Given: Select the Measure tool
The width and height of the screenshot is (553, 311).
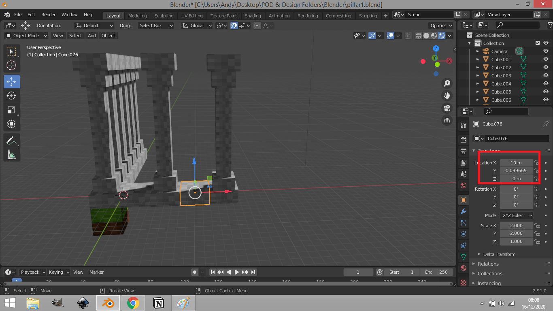Looking at the screenshot, I should (12, 154).
